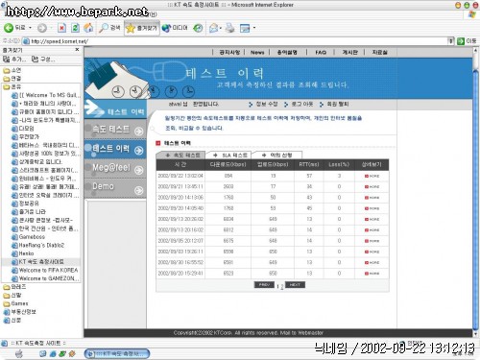This screenshot has width=480, height=360.
Task: Click the Refresh page icon
Action: click(75, 28)
